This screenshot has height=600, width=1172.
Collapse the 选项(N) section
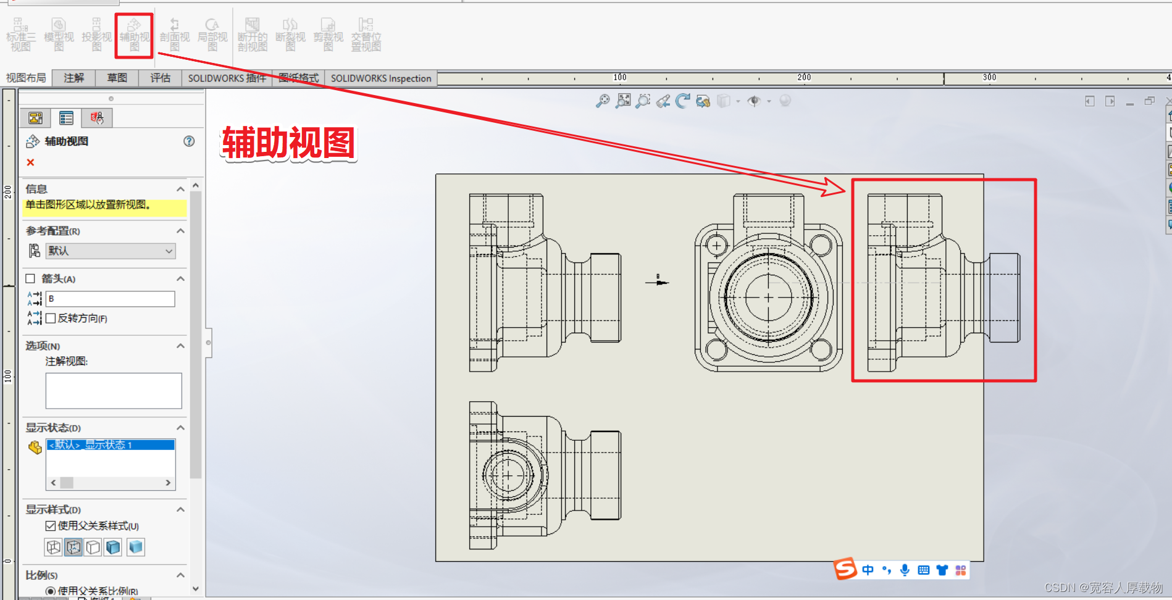[180, 346]
